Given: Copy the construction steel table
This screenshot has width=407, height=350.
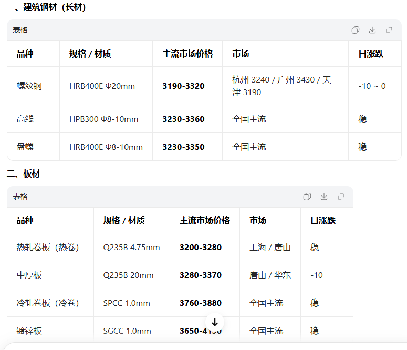Looking at the screenshot, I should (x=356, y=30).
